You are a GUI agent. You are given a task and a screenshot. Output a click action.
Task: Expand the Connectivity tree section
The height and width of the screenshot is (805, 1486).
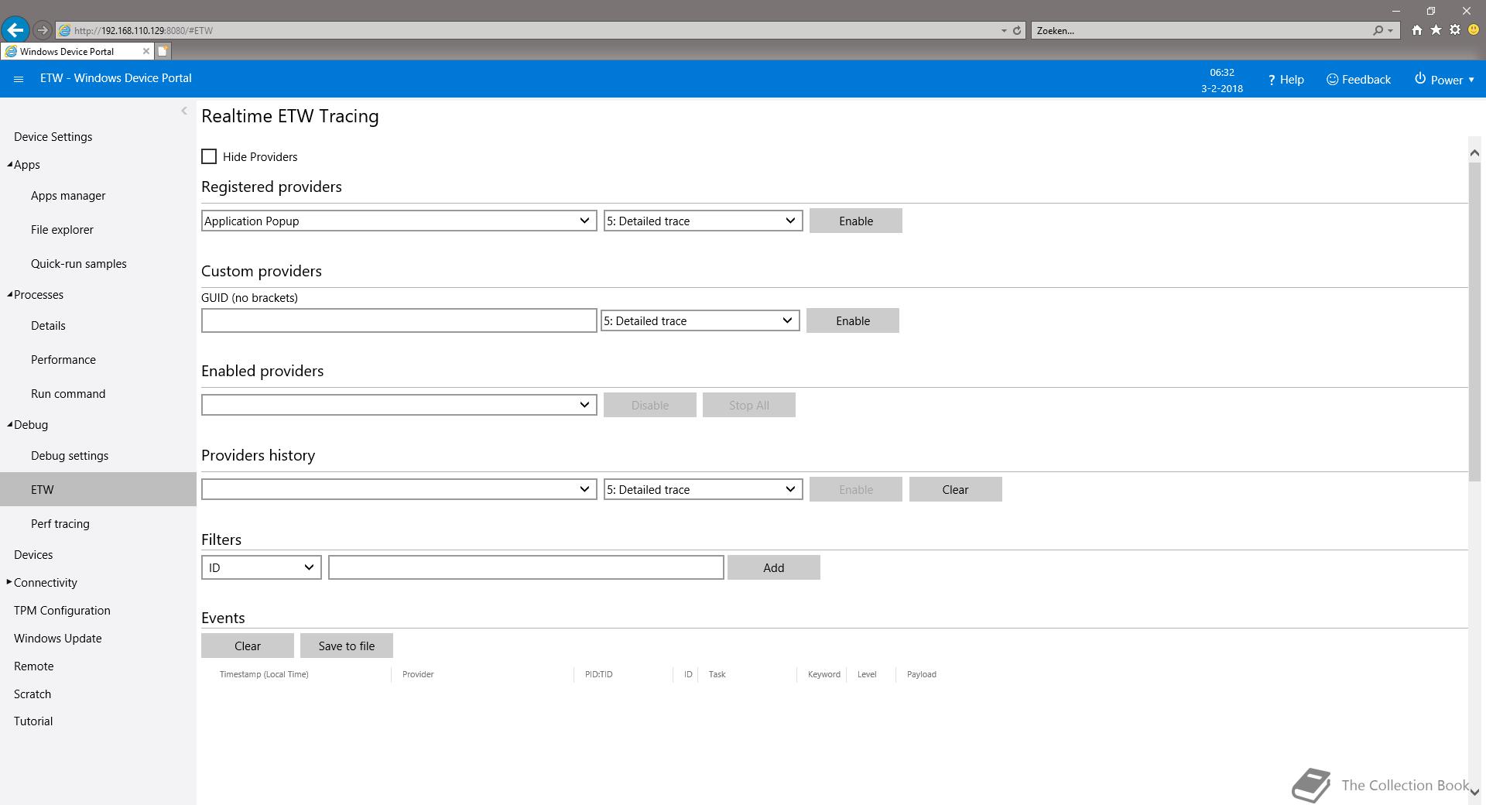(9, 582)
